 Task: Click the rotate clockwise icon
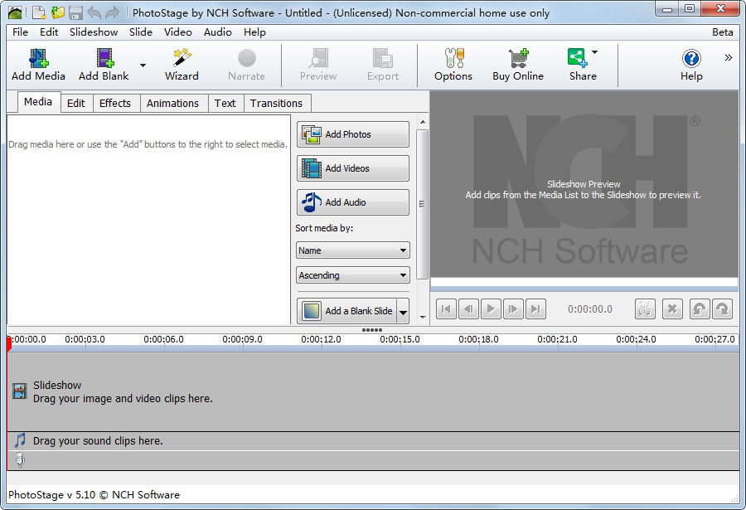click(x=722, y=309)
